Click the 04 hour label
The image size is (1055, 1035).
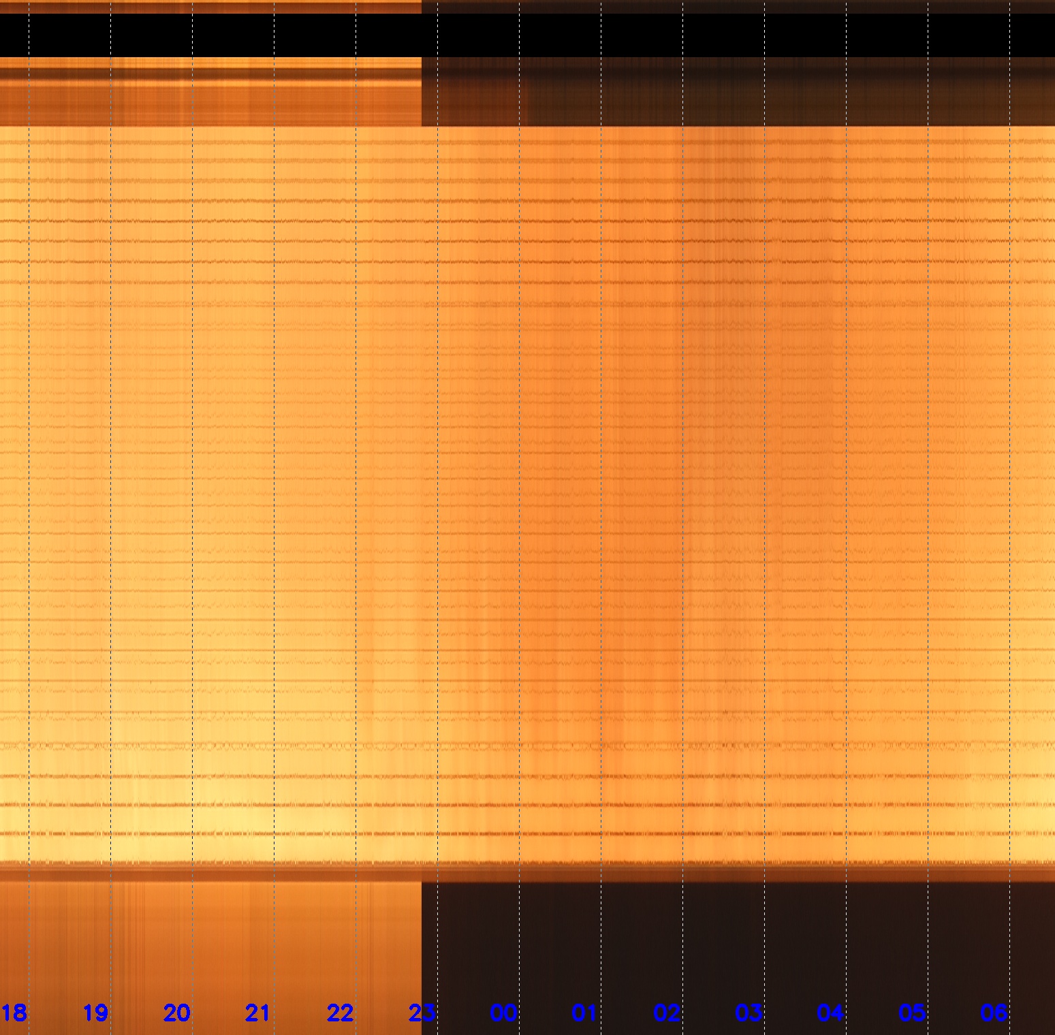tap(830, 1013)
